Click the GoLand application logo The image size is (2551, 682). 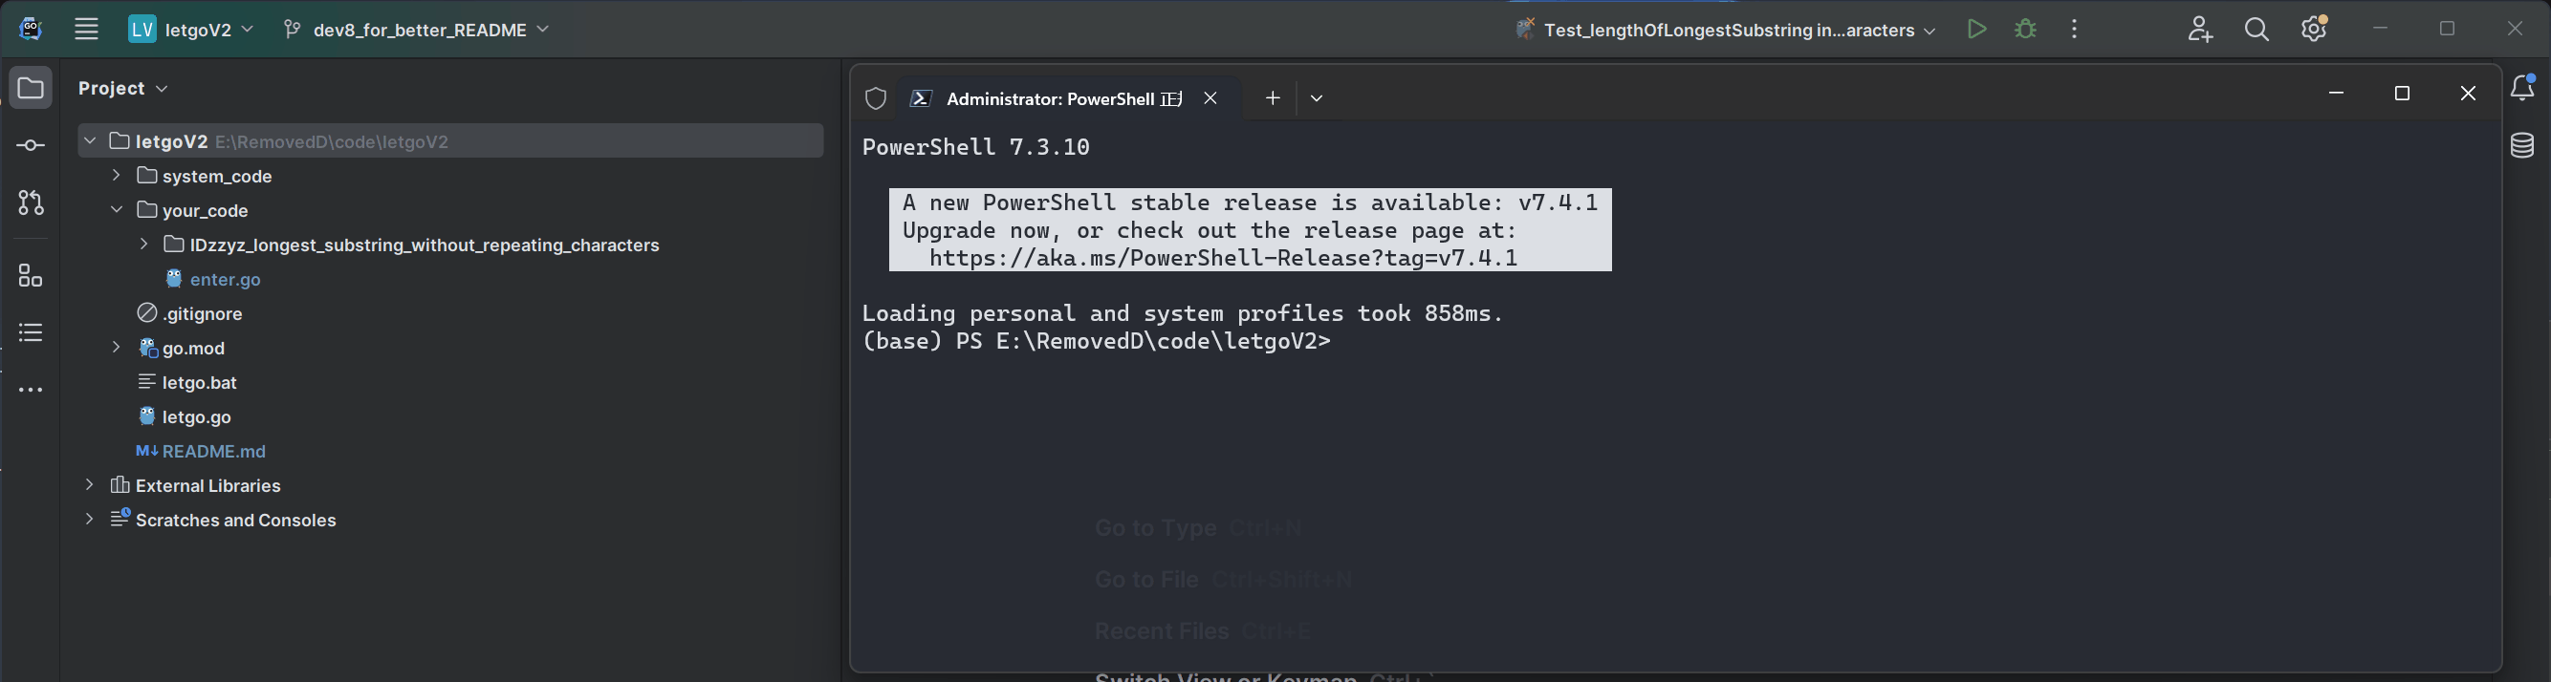click(x=31, y=29)
